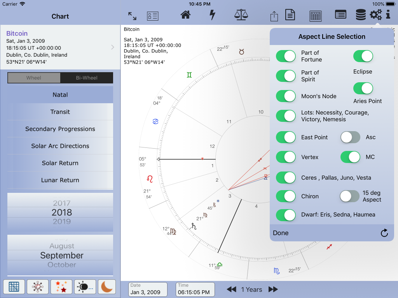Open the list panel icon
Screen dimensions: 398x298
[x=340, y=14]
